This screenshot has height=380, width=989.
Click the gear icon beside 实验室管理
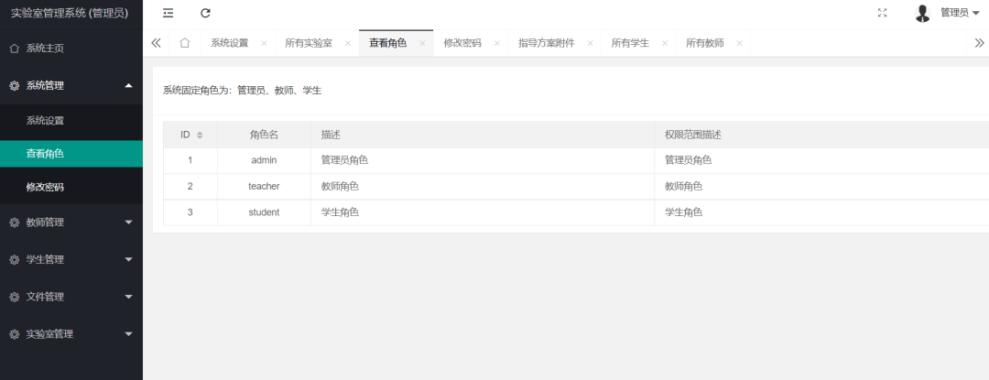[15, 334]
